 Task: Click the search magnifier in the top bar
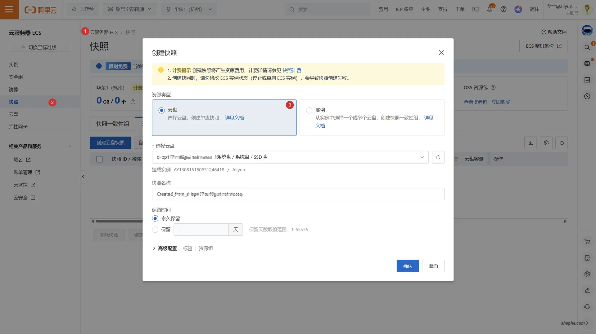[291, 9]
